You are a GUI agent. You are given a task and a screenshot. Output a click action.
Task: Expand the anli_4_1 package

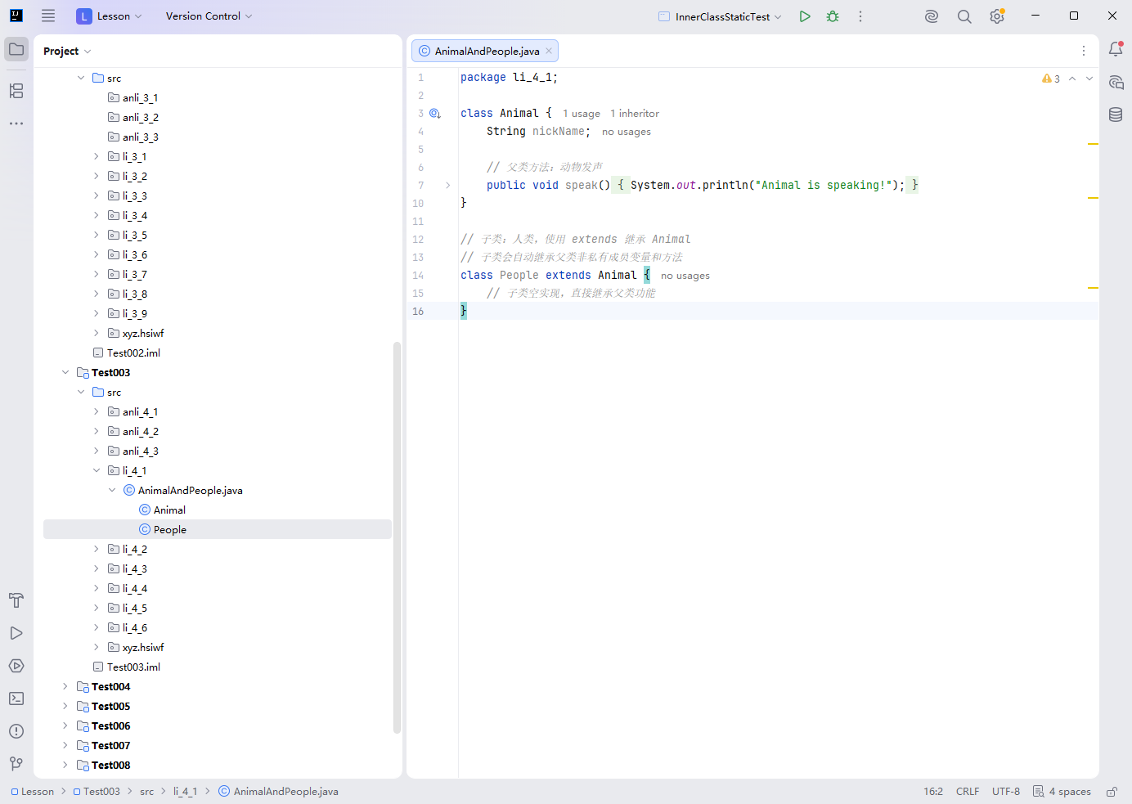[97, 411]
